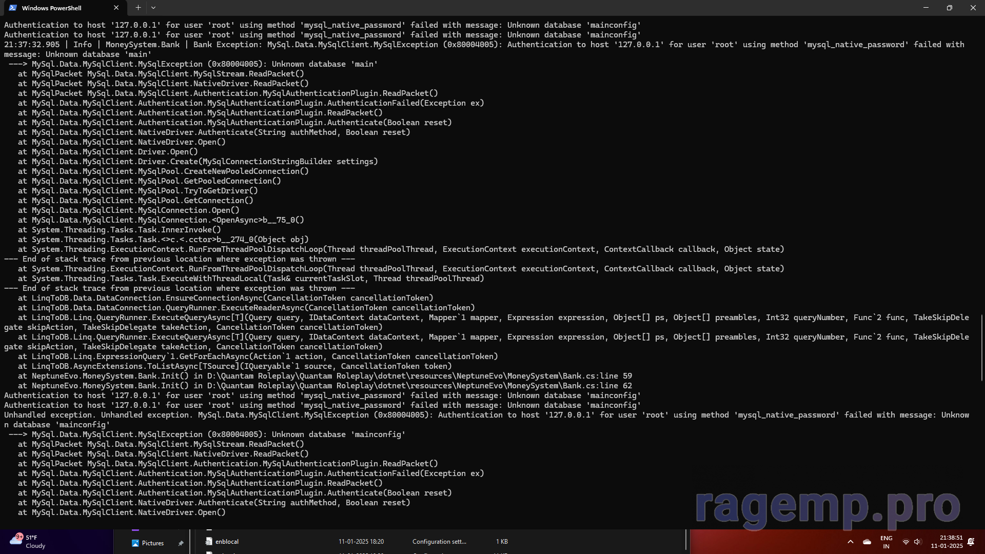
Task: Close the Windows PowerShell tab
Action: tap(116, 8)
